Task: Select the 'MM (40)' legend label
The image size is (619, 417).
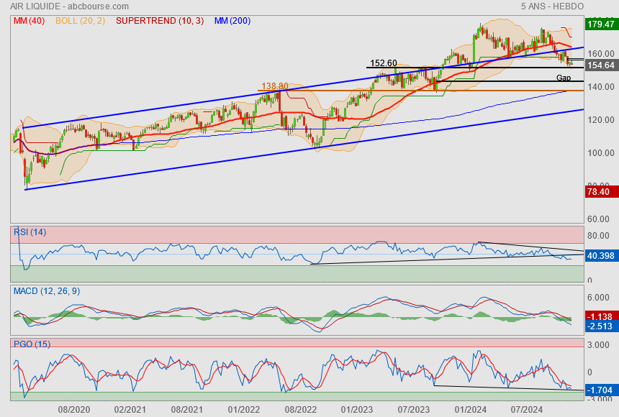Action: [30, 21]
